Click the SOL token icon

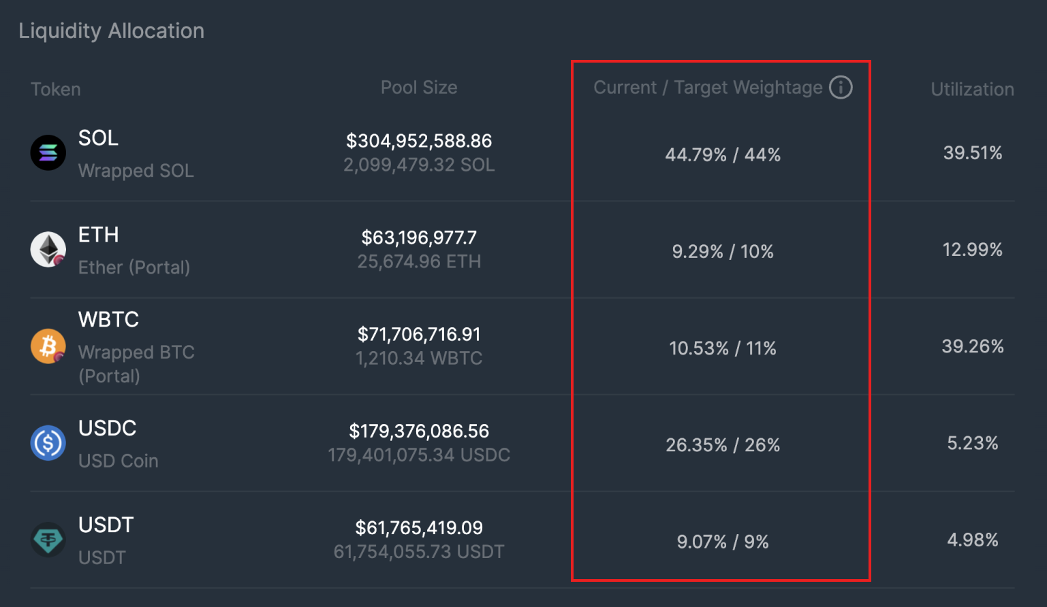[48, 152]
